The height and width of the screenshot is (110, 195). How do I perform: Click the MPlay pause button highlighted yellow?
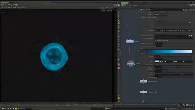click(x=16, y=109)
